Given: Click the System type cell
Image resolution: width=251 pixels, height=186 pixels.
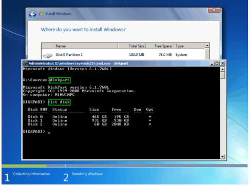Looking at the screenshot, I should (181, 55).
